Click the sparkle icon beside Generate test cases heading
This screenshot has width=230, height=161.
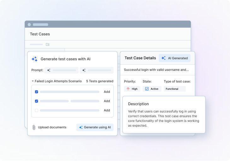[x=35, y=59]
